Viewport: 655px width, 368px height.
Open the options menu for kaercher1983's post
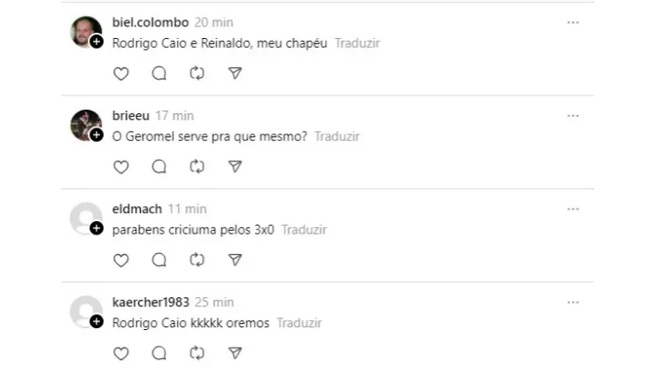point(573,303)
